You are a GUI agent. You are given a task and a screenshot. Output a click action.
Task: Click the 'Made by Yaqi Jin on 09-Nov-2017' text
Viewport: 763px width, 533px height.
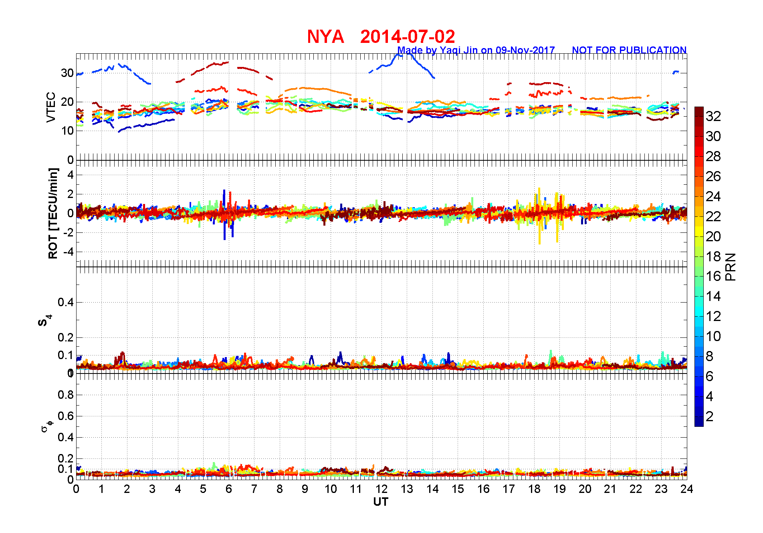tap(476, 50)
